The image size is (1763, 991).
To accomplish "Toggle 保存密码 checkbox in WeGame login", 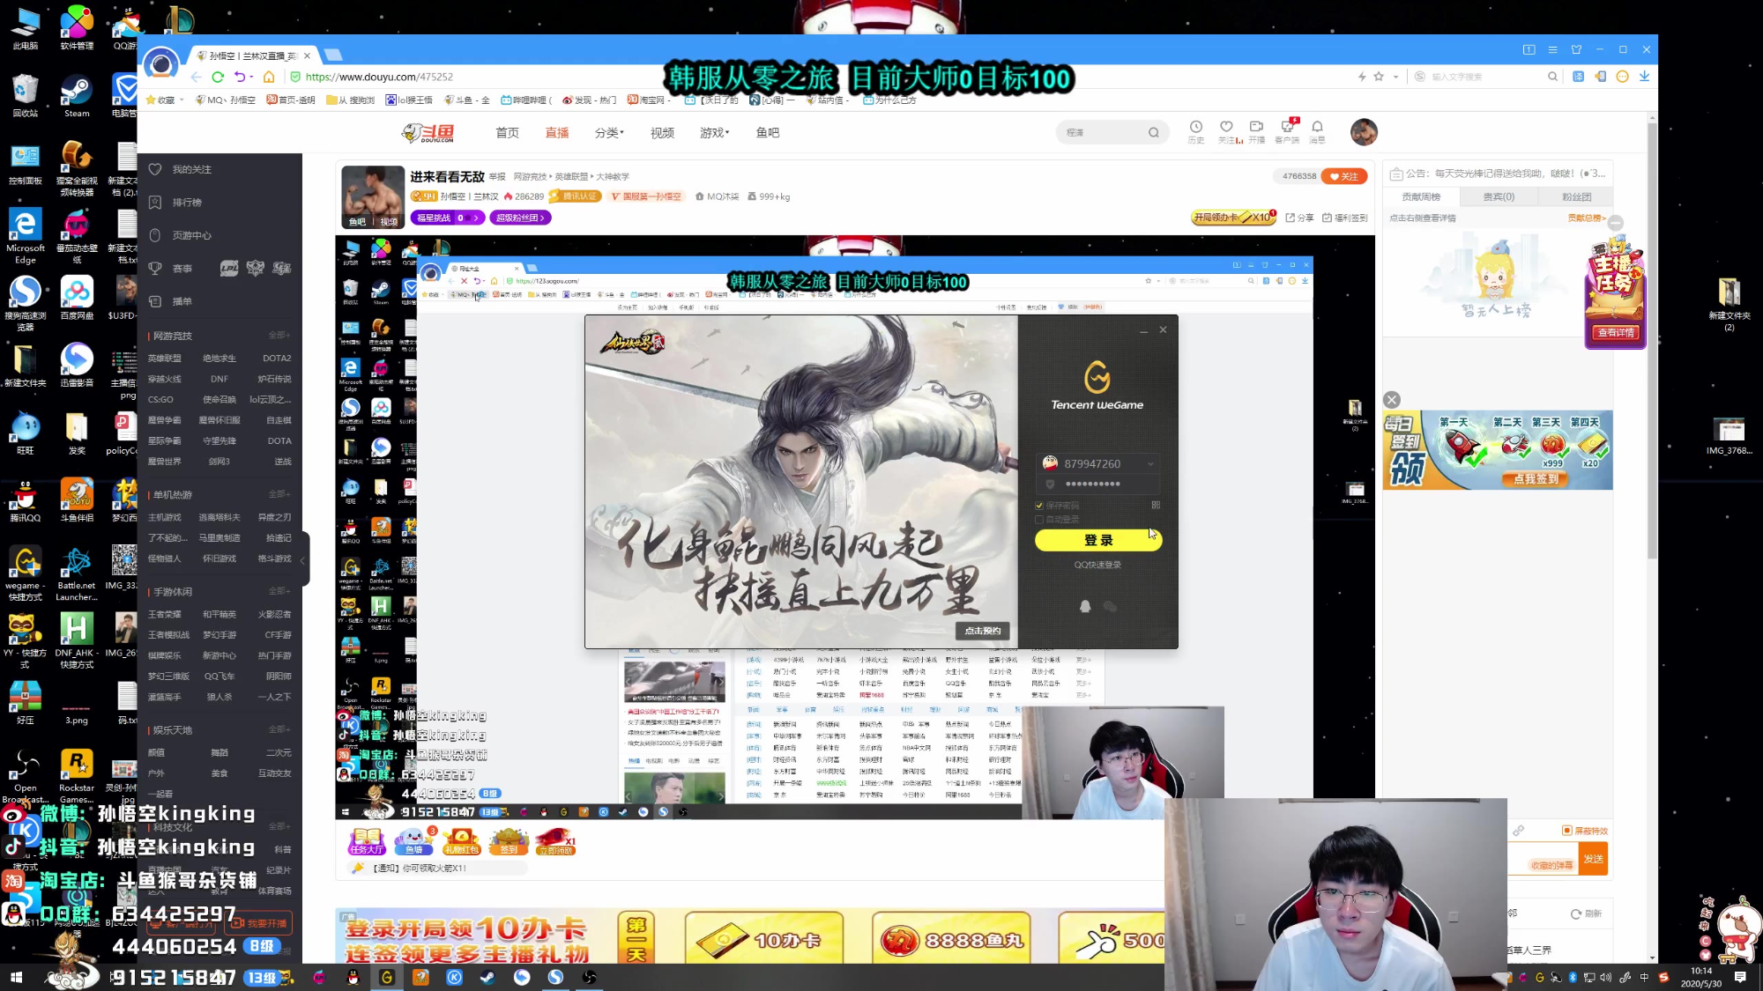I will pyautogui.click(x=1039, y=506).
